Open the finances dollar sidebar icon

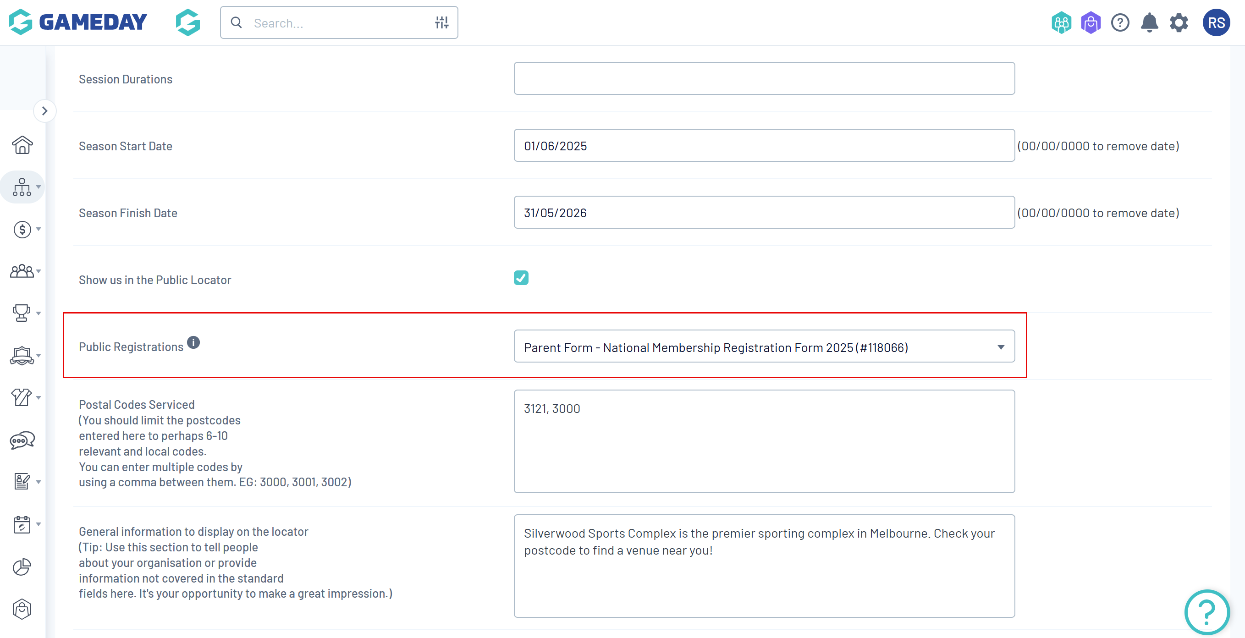22,229
